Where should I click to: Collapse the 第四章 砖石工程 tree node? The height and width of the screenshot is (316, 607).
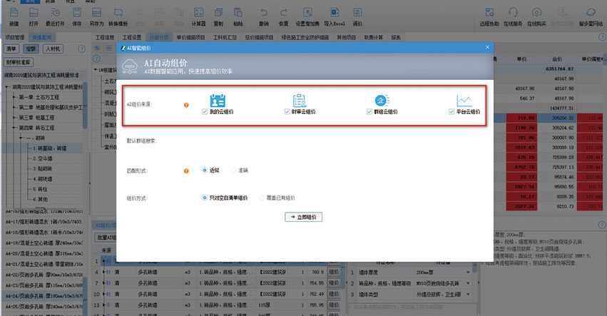point(15,127)
